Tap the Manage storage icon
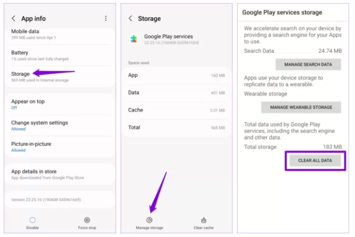The image size is (355, 237). (149, 220)
